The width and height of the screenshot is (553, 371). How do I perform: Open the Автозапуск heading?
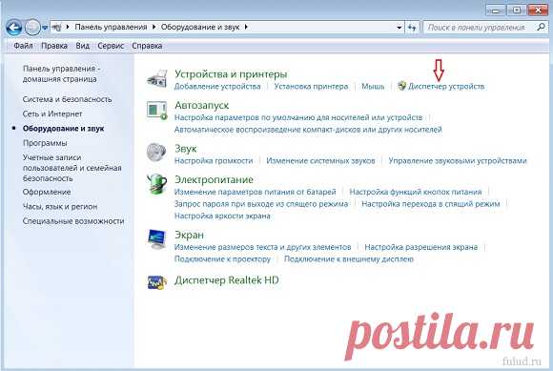point(202,106)
